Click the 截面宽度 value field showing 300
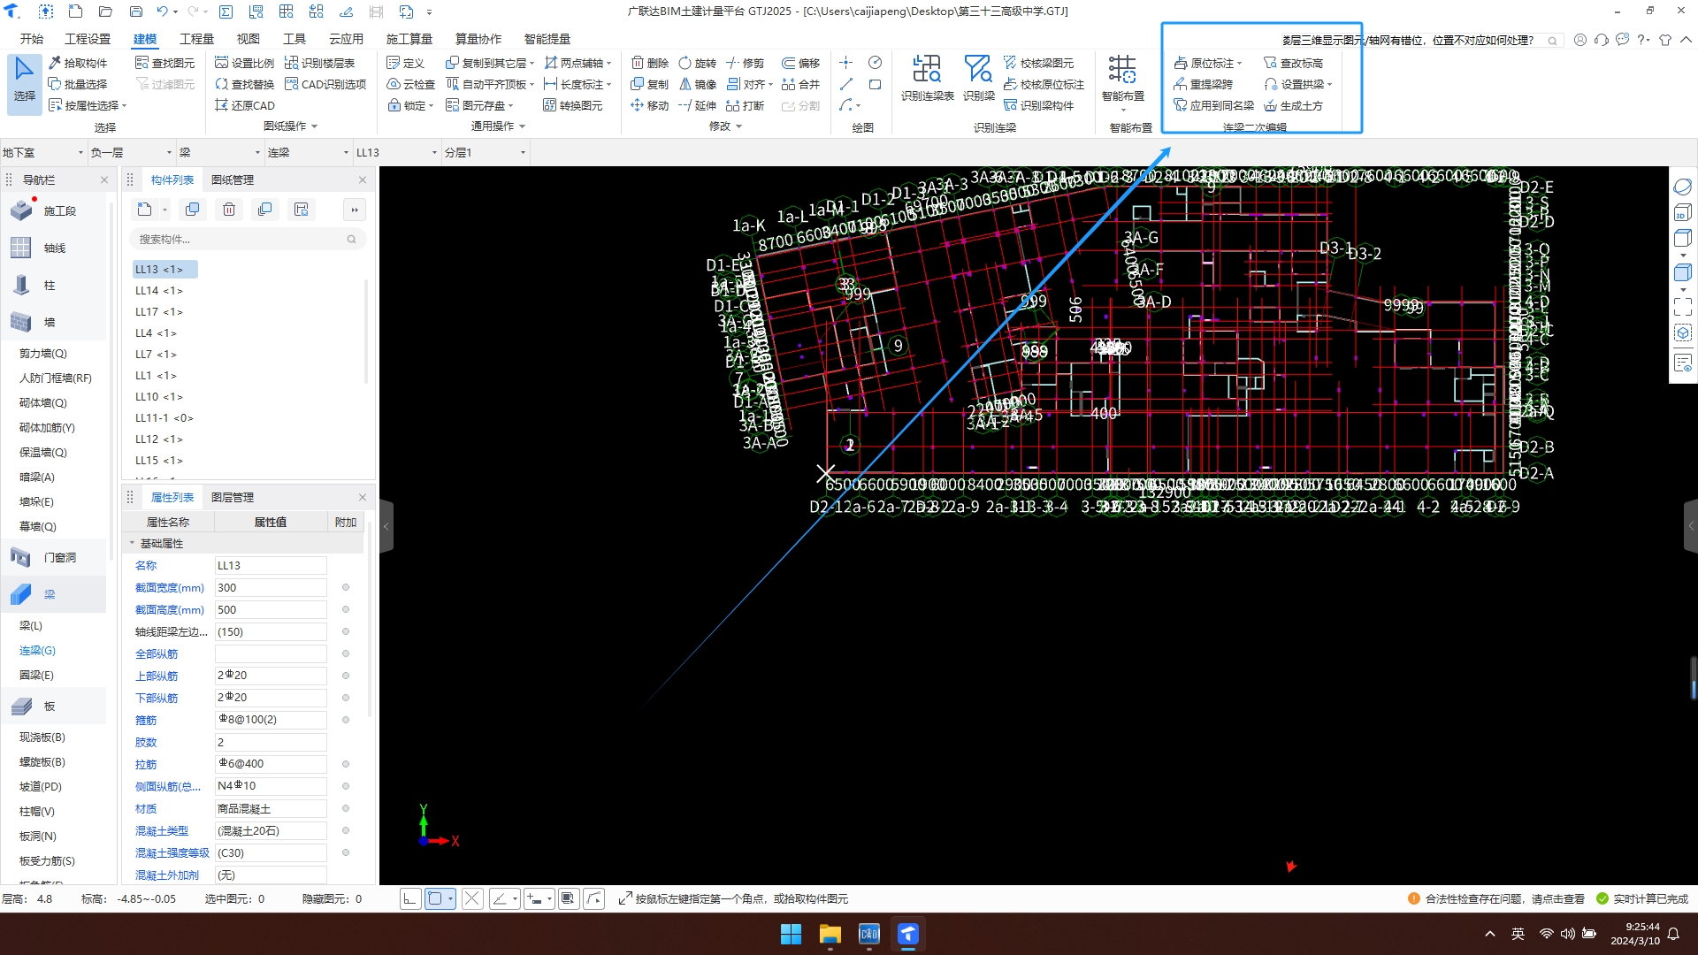The width and height of the screenshot is (1698, 955). pyautogui.click(x=271, y=587)
